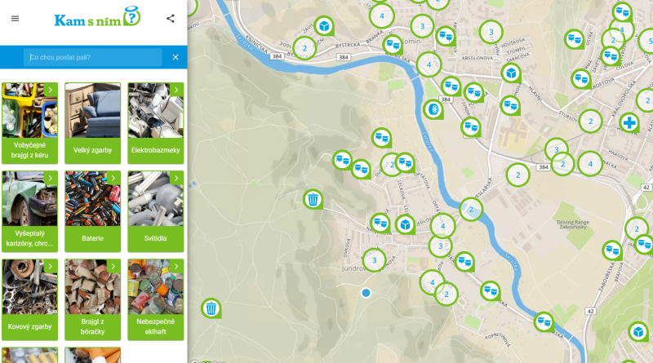Select the Nebezpečné eklhaft tile
653x363 pixels.
point(155,299)
